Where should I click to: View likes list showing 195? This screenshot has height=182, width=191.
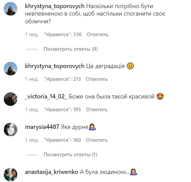62,110
